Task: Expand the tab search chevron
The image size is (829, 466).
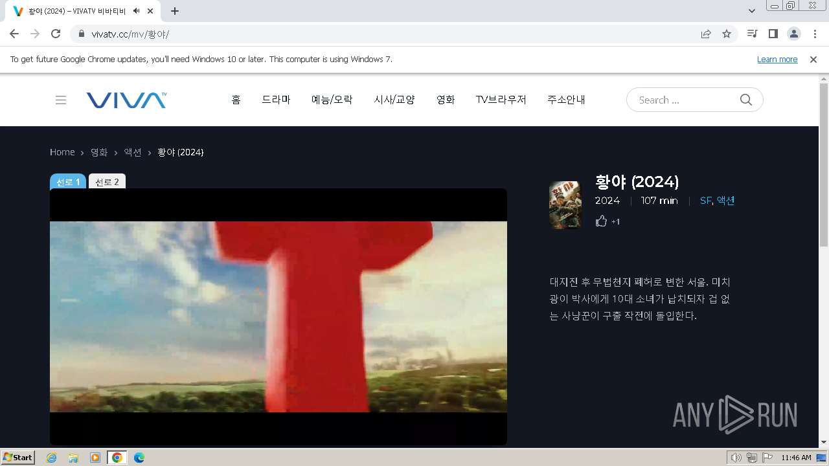Action: click(752, 11)
